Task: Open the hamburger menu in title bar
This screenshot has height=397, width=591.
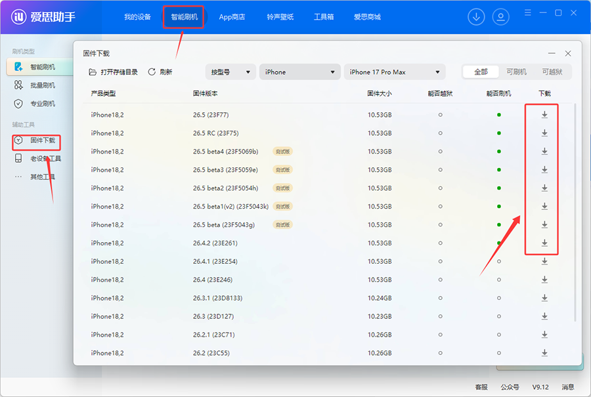Action: [528, 13]
